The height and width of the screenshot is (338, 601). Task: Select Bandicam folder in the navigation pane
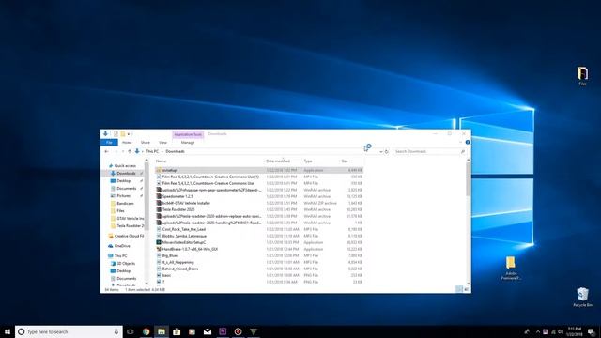pos(125,204)
